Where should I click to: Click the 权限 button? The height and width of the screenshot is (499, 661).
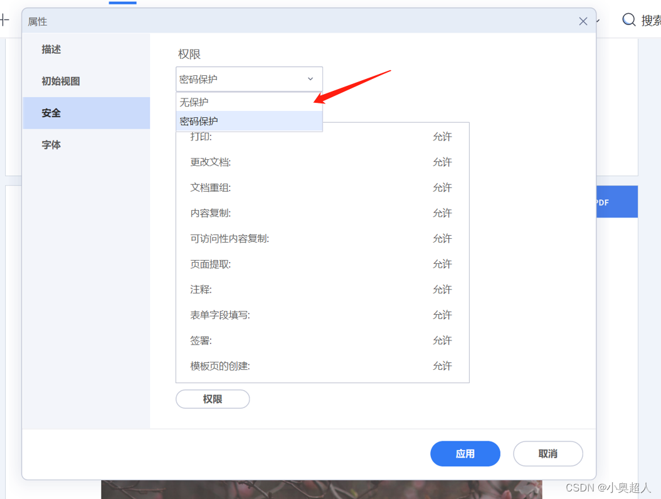[x=213, y=399]
